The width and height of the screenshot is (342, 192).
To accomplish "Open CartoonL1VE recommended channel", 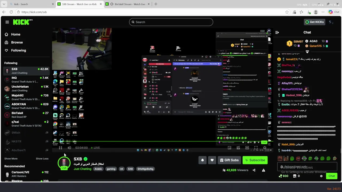I will [26, 174].
